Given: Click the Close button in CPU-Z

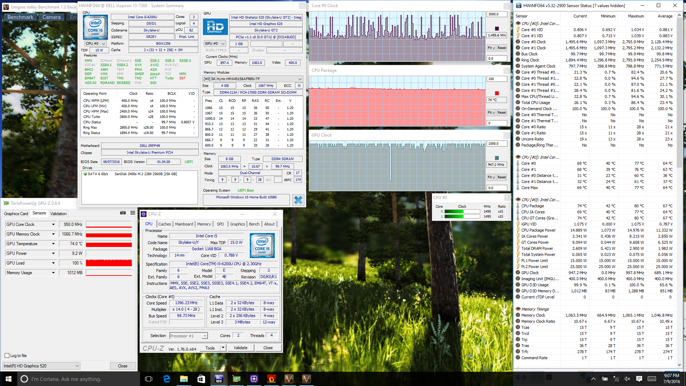Looking at the screenshot, I should point(268,348).
